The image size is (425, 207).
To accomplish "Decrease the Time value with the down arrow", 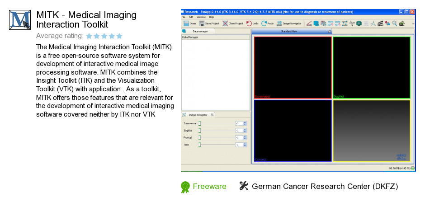I will (x=245, y=146).
